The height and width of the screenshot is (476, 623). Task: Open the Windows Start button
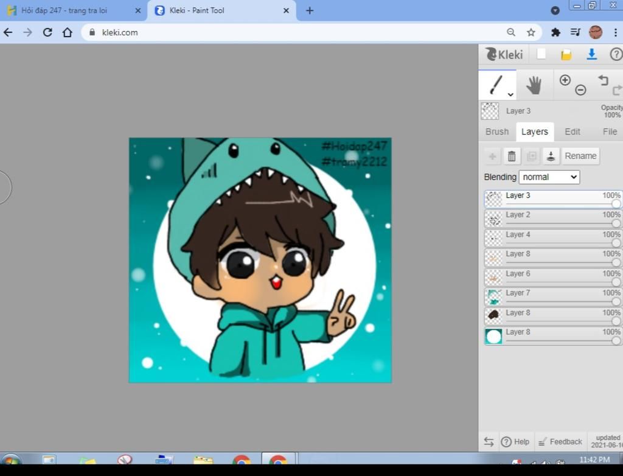coord(11,459)
